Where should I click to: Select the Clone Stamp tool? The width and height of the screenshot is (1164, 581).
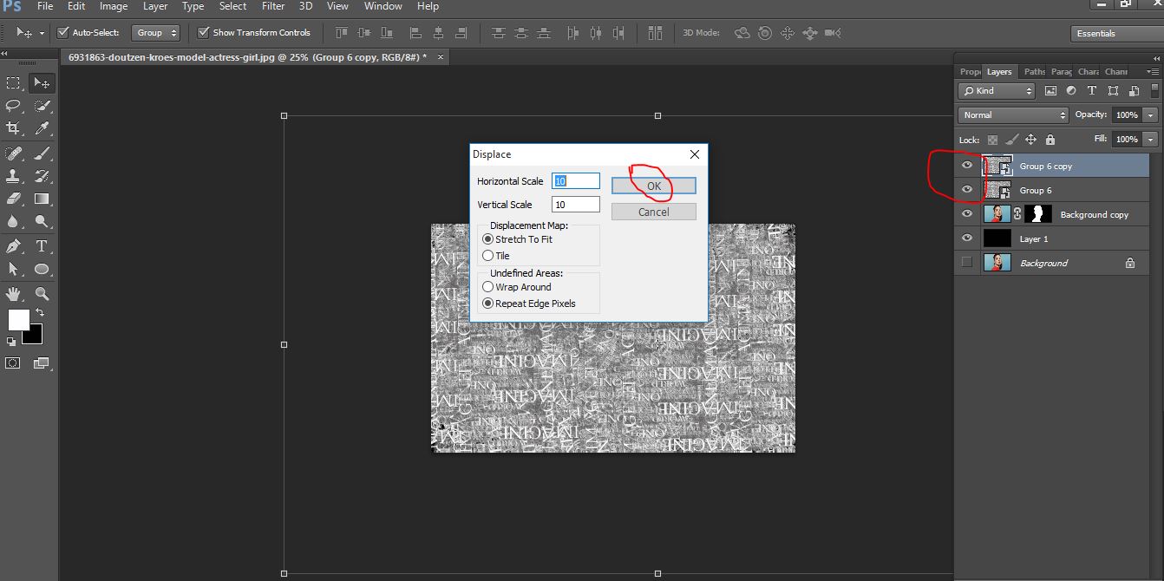point(13,175)
